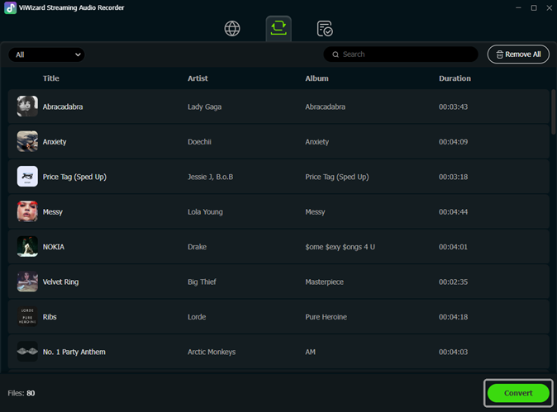The image size is (557, 412).
Task: Click album $ome $exy $ongs 4 U
Action: pos(340,247)
